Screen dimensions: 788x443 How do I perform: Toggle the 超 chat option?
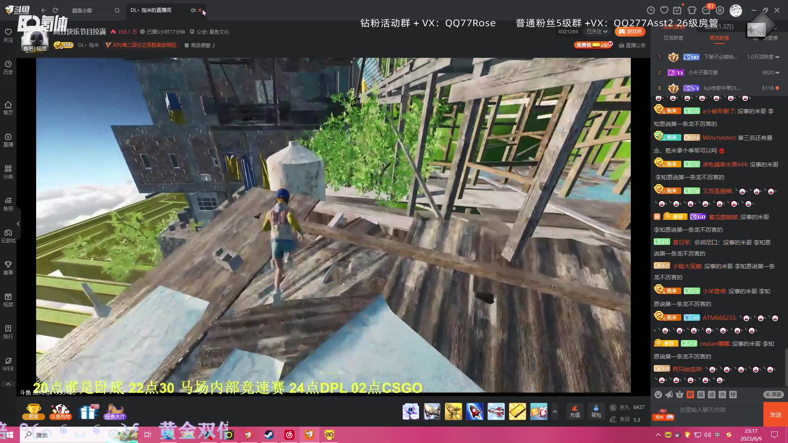coord(701,395)
